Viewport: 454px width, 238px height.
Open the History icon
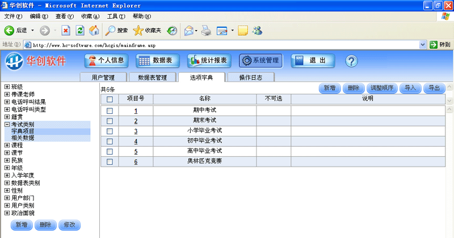tap(172, 31)
